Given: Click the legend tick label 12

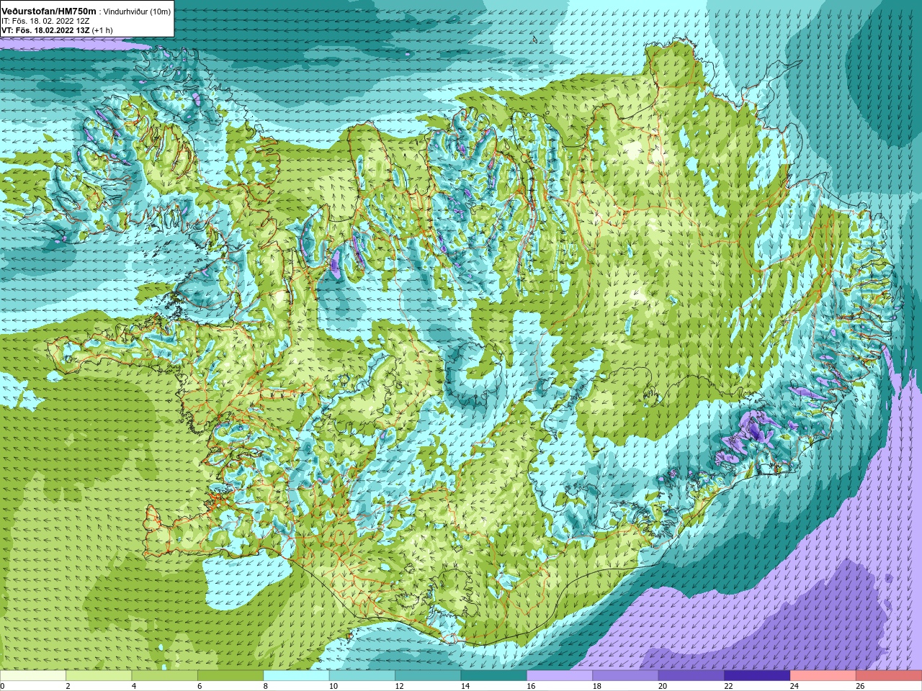Looking at the screenshot, I should coord(399,686).
